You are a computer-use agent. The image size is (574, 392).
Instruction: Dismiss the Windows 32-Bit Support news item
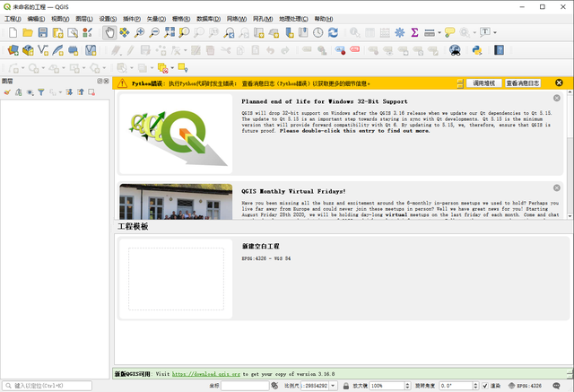pos(557,98)
